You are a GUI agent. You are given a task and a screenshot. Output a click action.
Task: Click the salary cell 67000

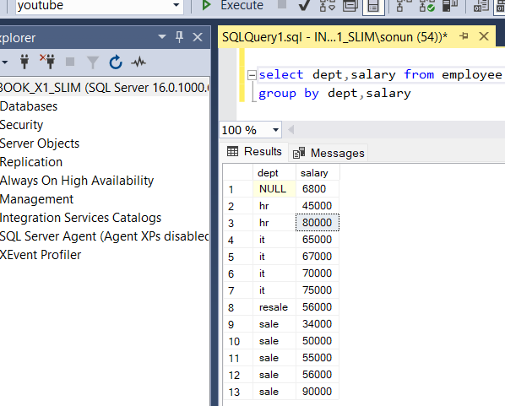(x=318, y=257)
